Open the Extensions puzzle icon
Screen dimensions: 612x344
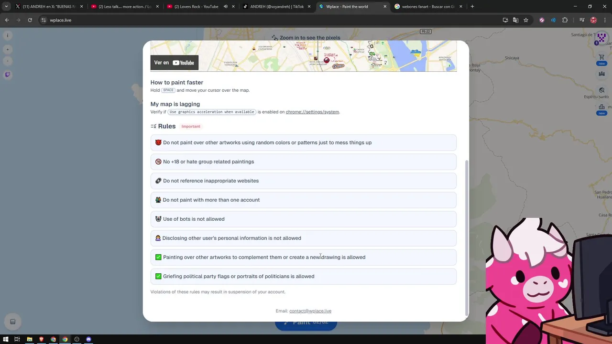[565, 20]
